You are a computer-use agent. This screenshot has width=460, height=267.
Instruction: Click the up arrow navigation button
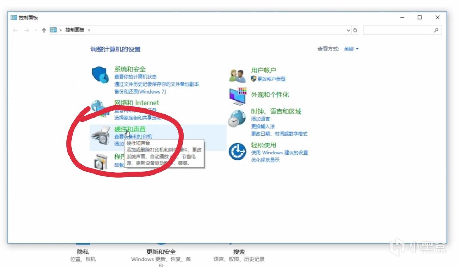click(x=44, y=30)
